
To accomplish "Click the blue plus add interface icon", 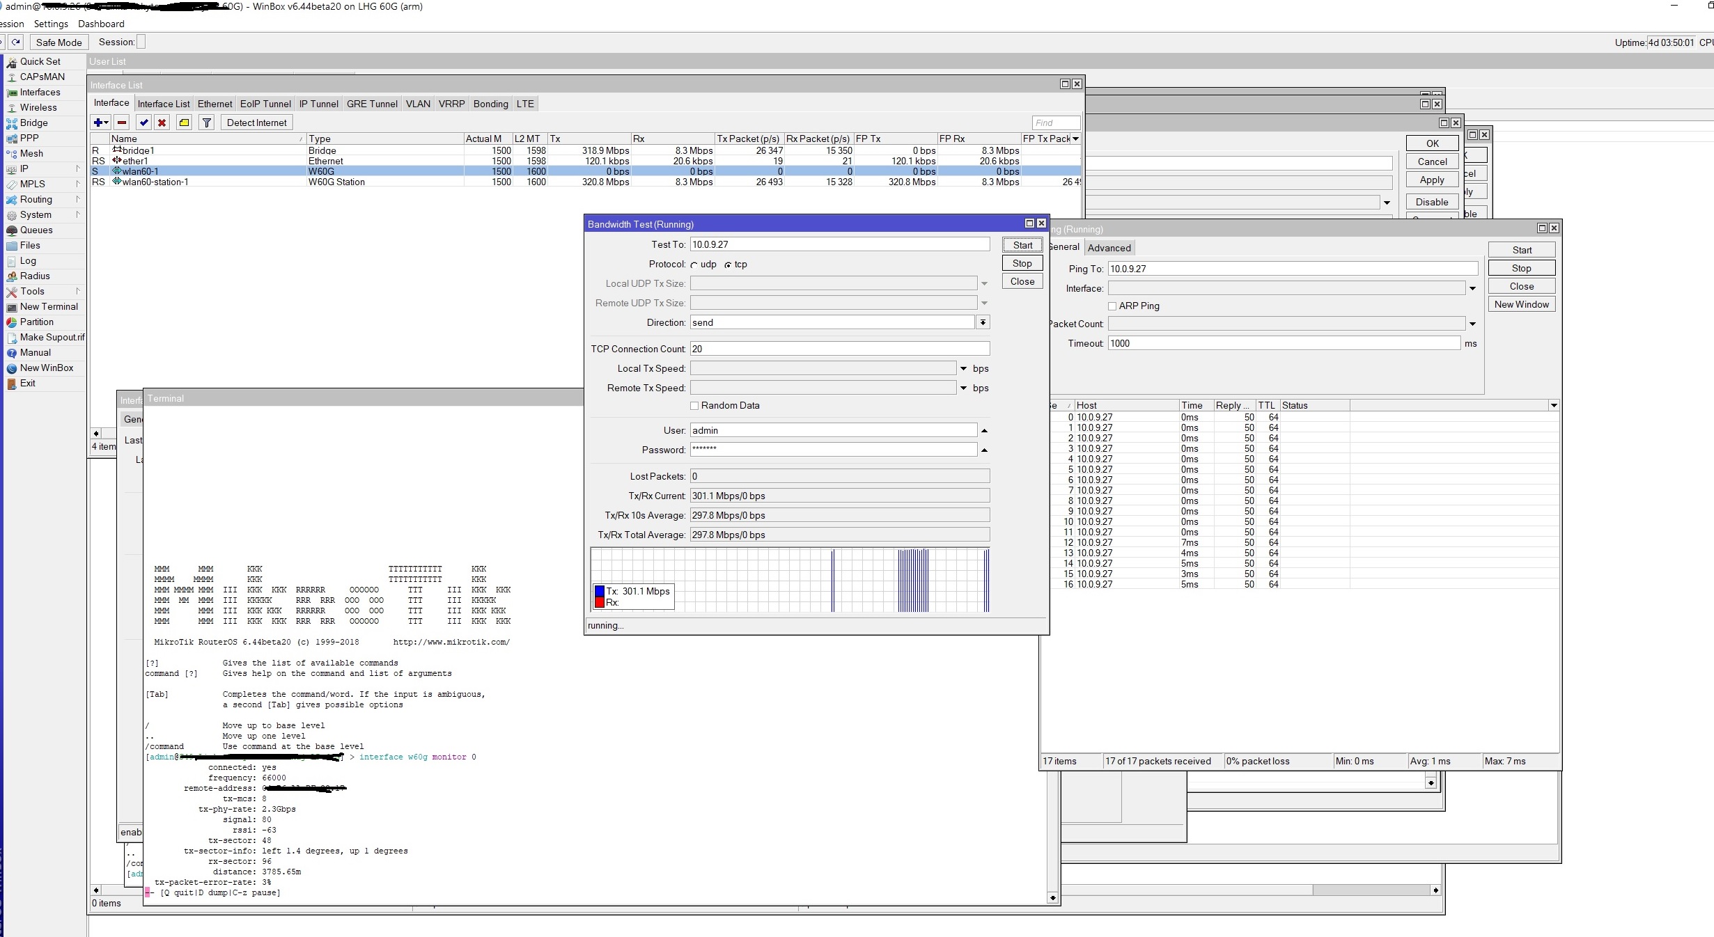I will 98,123.
